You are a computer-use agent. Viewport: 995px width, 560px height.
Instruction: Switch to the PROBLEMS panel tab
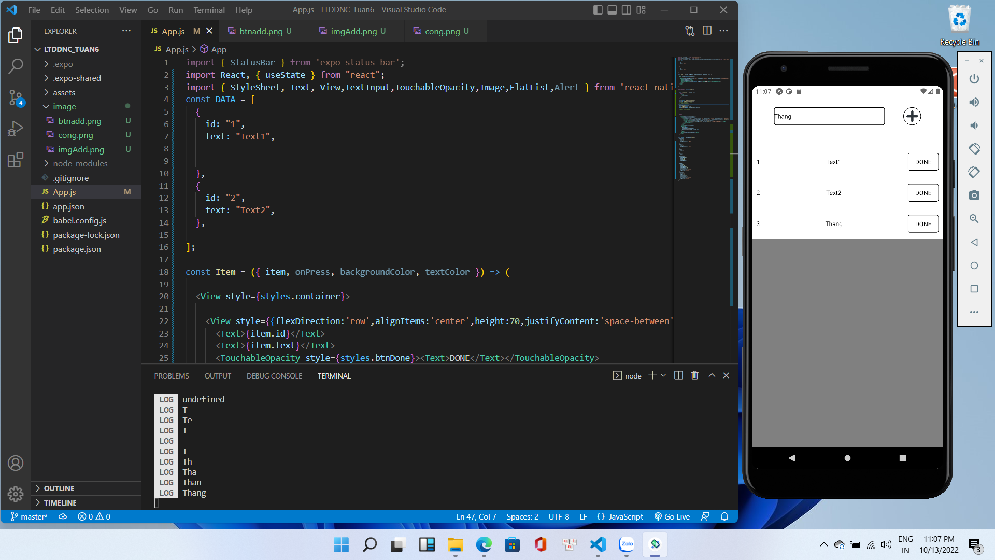pos(172,376)
